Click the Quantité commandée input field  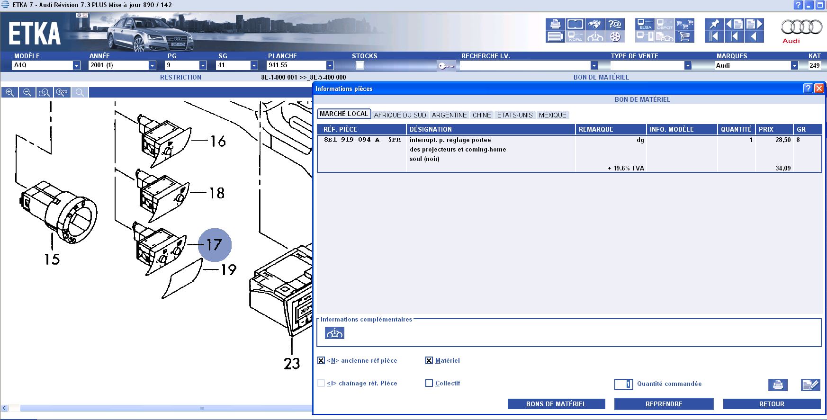pyautogui.click(x=623, y=384)
